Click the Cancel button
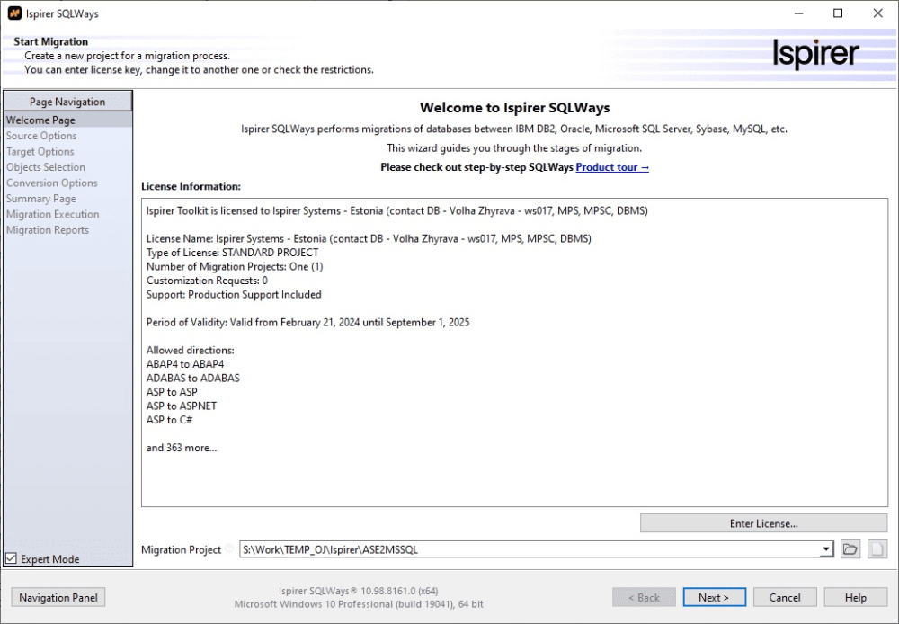This screenshot has height=624, width=899. pyautogui.click(x=785, y=597)
